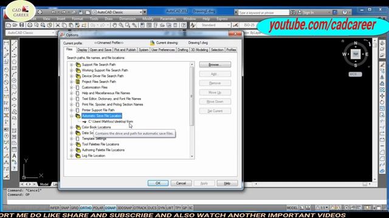389x218 pixels.
Task: Click Sign In in the title bar
Action: 308,12
